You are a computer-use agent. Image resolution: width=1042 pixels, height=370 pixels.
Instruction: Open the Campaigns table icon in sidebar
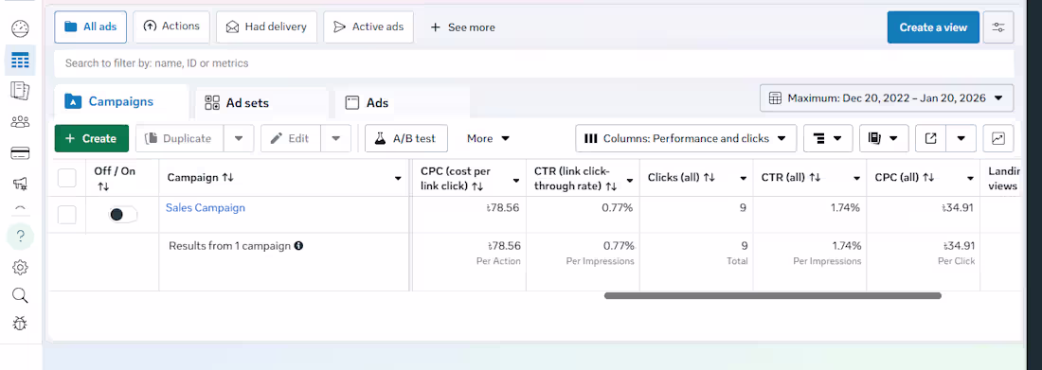20,62
